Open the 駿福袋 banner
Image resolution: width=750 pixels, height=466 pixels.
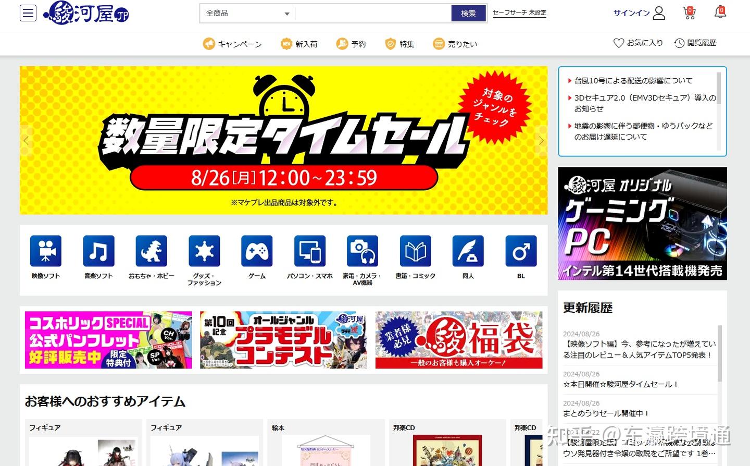tap(459, 340)
